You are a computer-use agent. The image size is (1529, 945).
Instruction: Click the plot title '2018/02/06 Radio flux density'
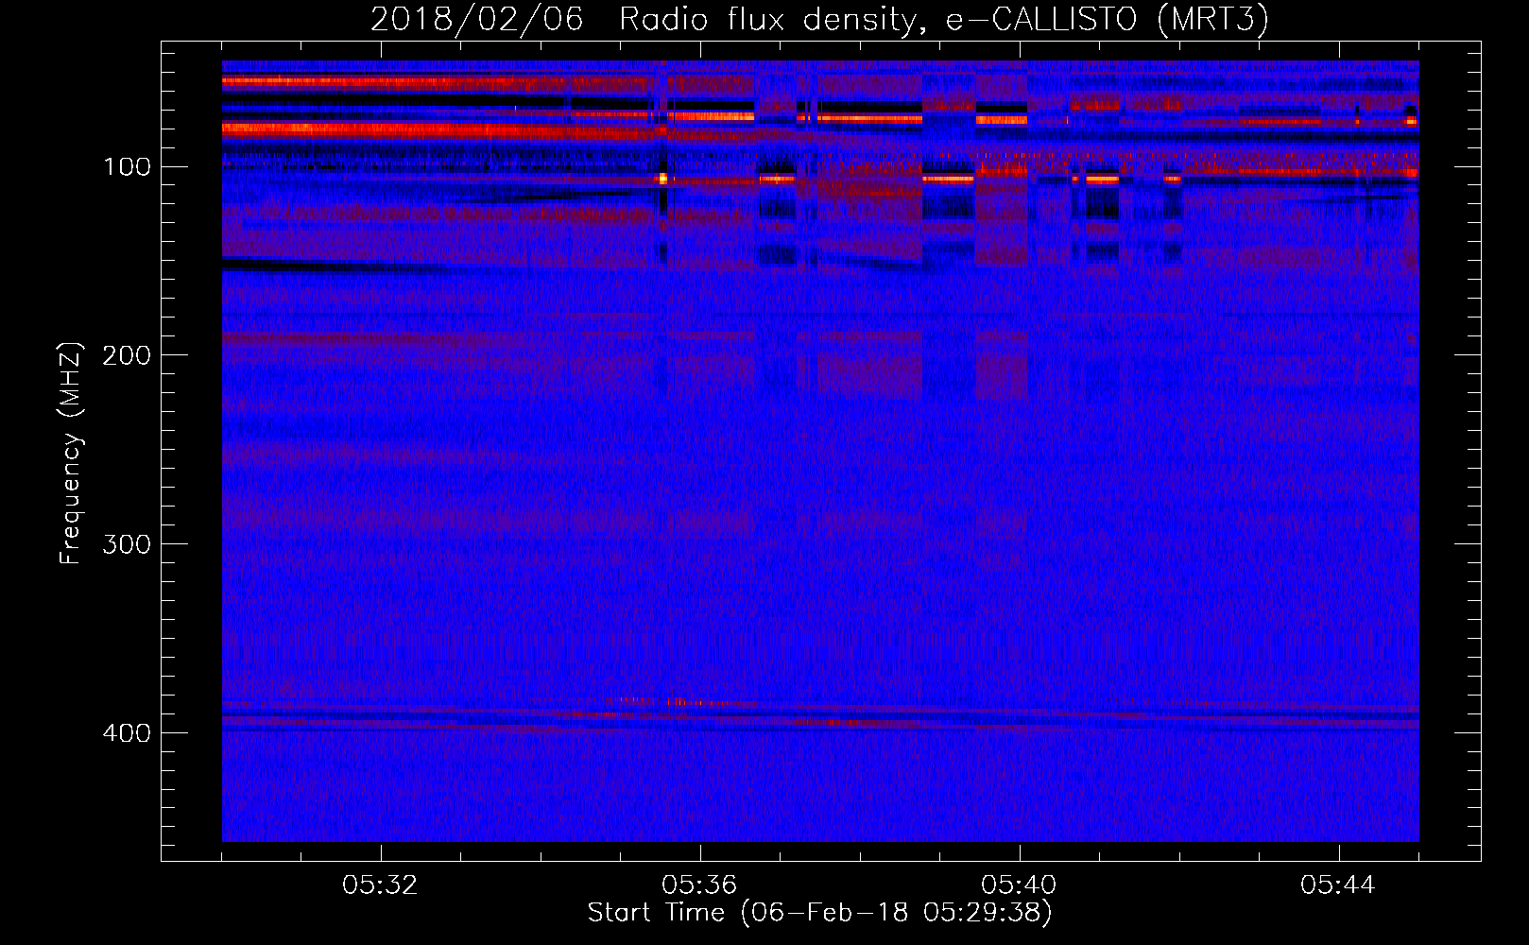819,20
